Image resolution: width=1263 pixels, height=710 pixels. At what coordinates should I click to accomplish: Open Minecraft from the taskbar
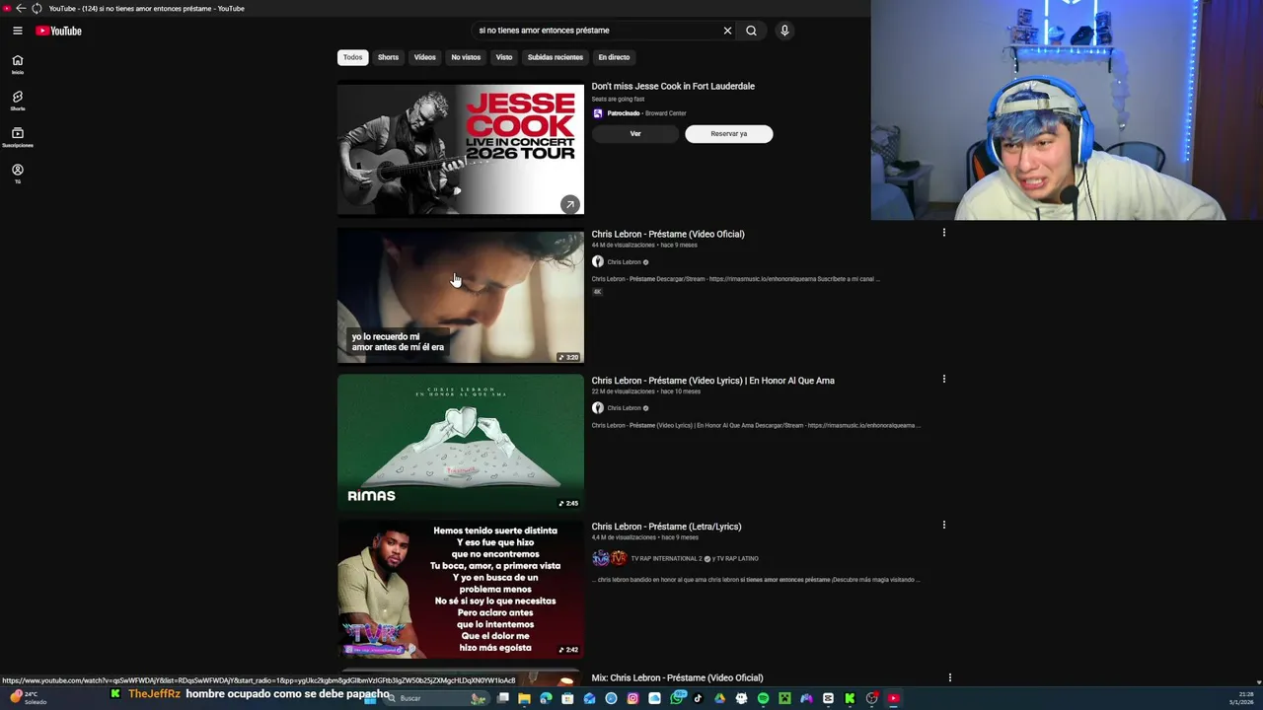[x=784, y=698]
